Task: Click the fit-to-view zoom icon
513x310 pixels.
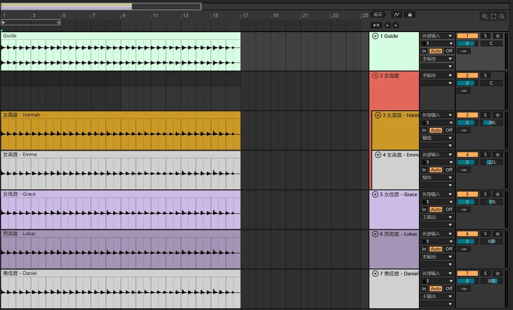Action: pyautogui.click(x=493, y=17)
